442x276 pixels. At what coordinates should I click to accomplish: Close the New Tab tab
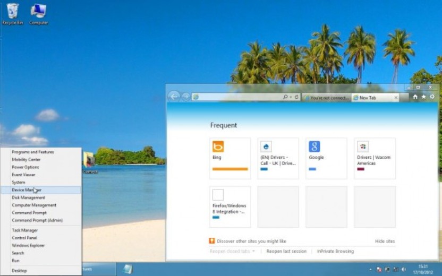pyautogui.click(x=396, y=98)
